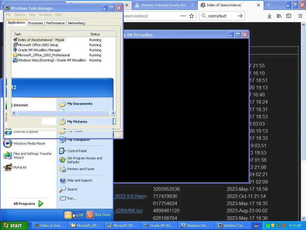The width and height of the screenshot is (306, 230).
Task: Switch to Microsoft Offi... setup taskbar button
Action: [x=123, y=226]
